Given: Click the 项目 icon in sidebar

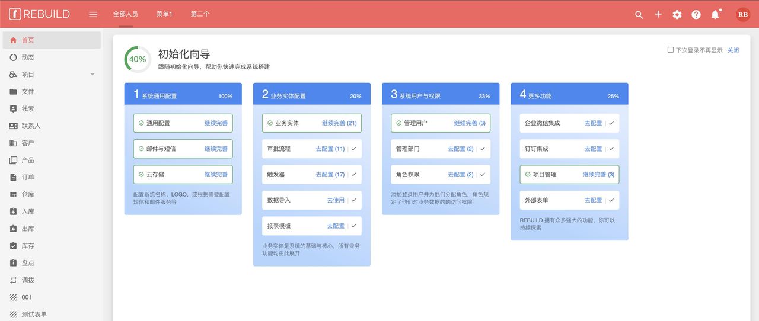Looking at the screenshot, I should 14,75.
